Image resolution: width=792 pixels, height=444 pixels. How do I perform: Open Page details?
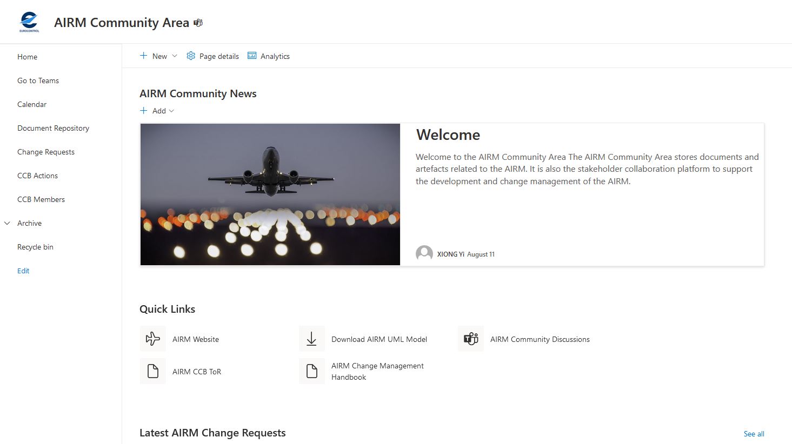click(219, 56)
